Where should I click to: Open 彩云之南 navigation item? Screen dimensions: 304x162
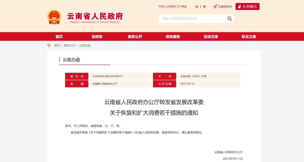249,36
